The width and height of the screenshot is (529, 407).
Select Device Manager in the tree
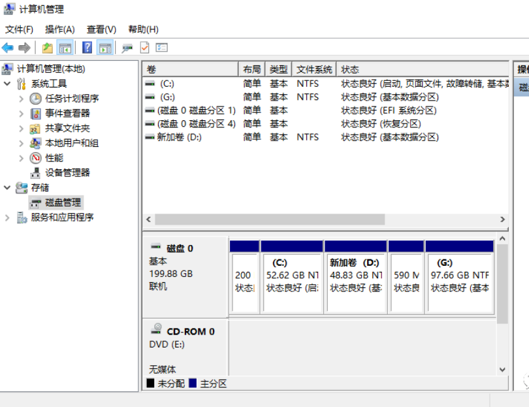tap(67, 172)
